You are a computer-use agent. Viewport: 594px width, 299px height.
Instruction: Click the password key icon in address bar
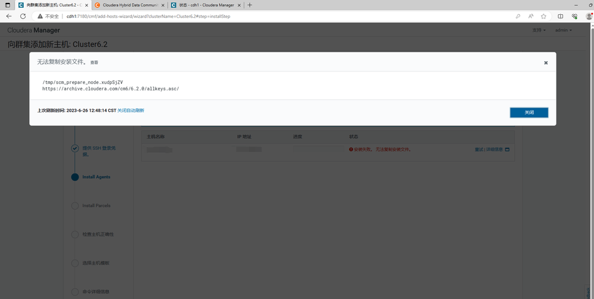click(518, 16)
